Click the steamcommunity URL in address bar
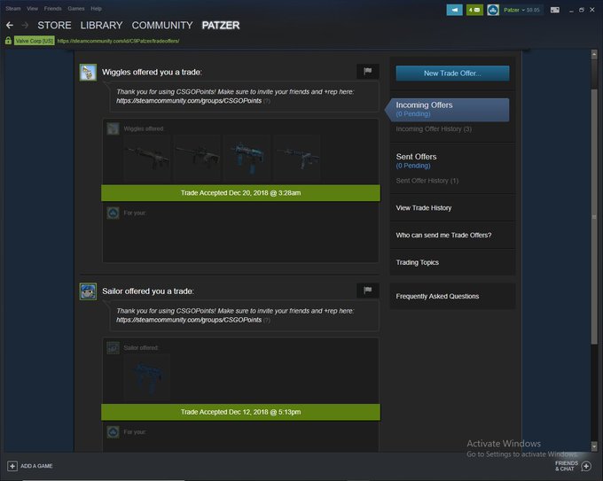This screenshot has height=481, width=603. [118, 41]
